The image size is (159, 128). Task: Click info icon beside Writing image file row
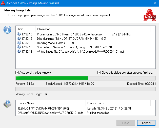(x=19, y=51)
